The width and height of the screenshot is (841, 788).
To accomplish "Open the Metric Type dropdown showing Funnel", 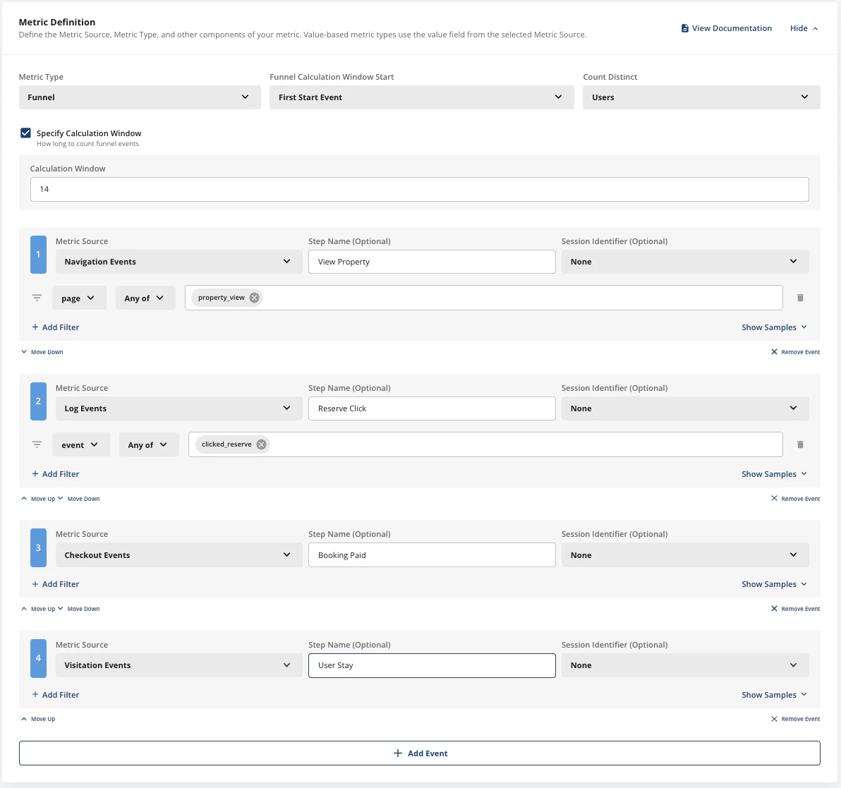I will pos(139,97).
